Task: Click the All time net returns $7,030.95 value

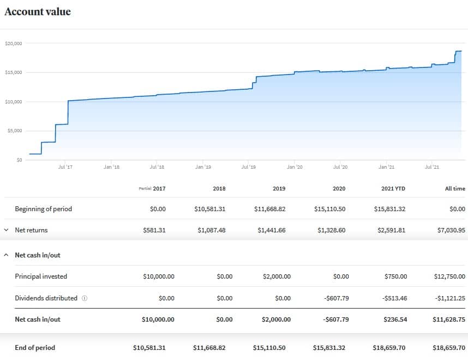Action: 452,230
